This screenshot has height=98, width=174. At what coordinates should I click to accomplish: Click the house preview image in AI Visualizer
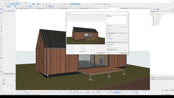86,33
